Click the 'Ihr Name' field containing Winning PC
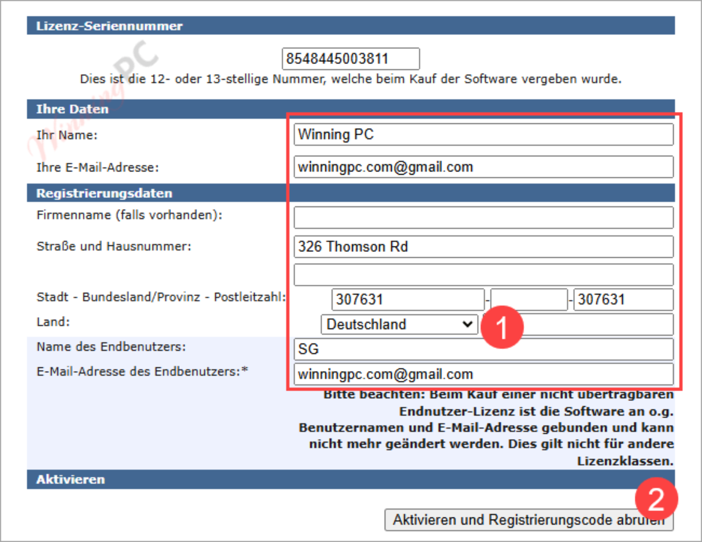This screenshot has width=702, height=542. tap(483, 134)
